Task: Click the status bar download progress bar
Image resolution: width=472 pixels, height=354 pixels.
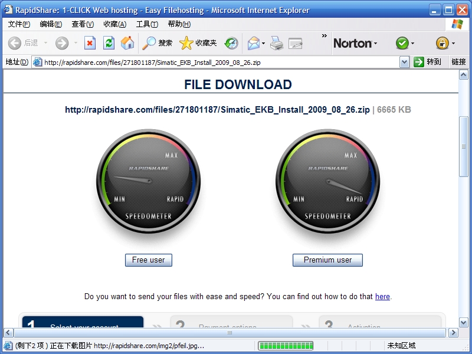Action: coord(286,346)
